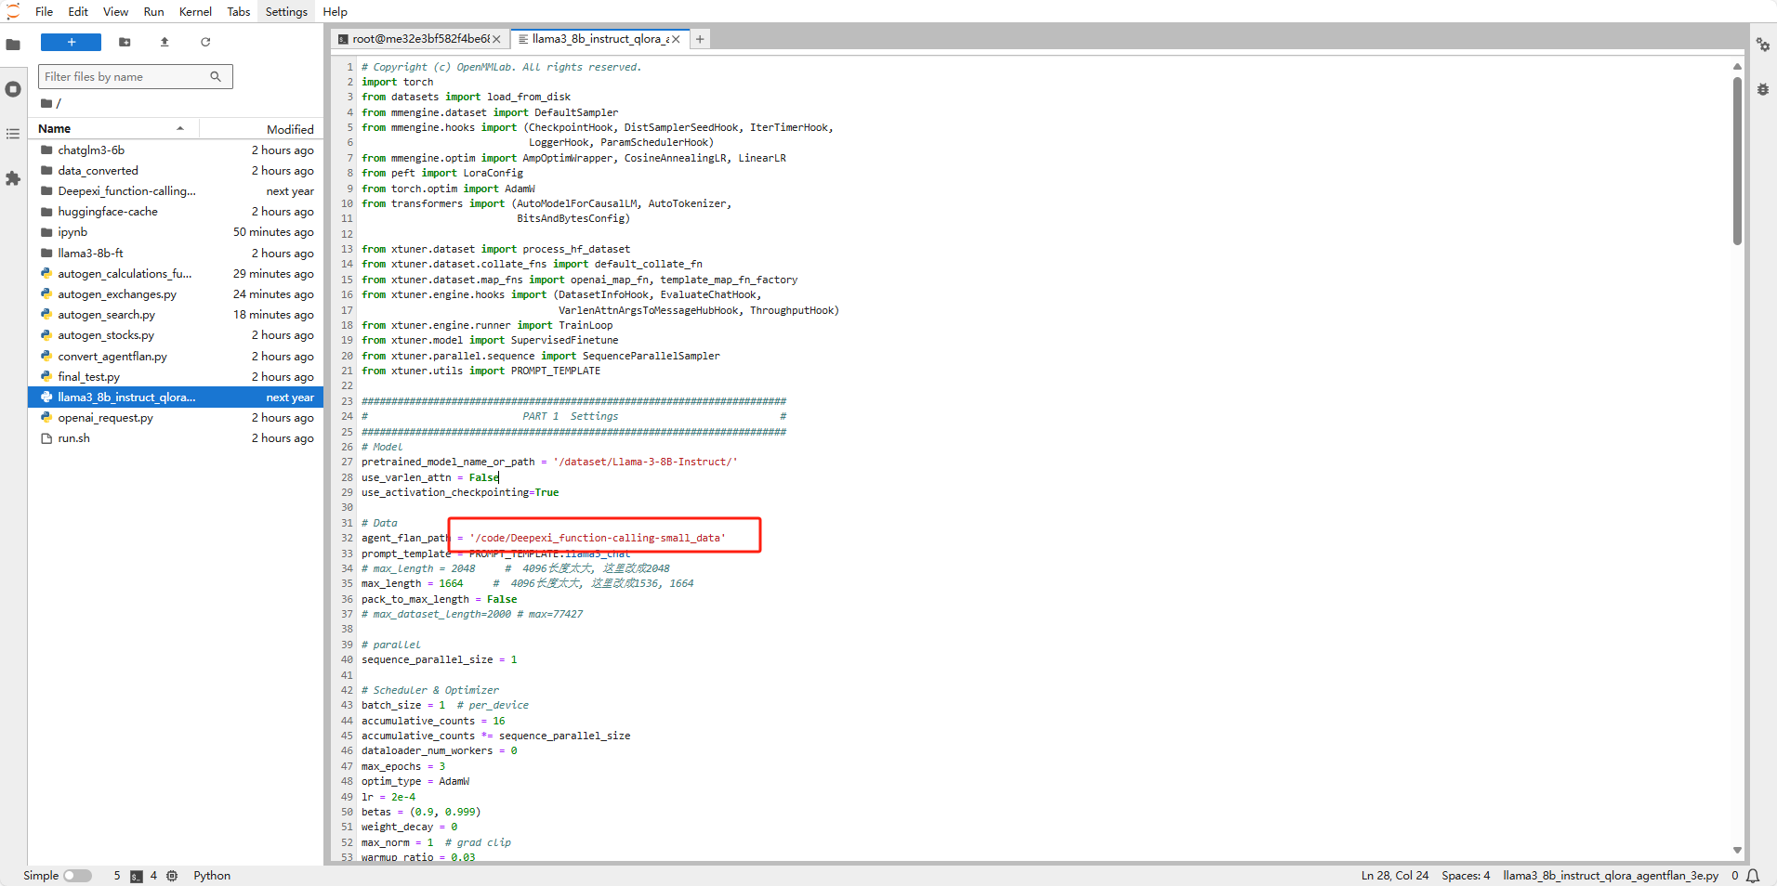This screenshot has height=886, width=1777.
Task: Close the root terminal tab
Action: coord(496,39)
